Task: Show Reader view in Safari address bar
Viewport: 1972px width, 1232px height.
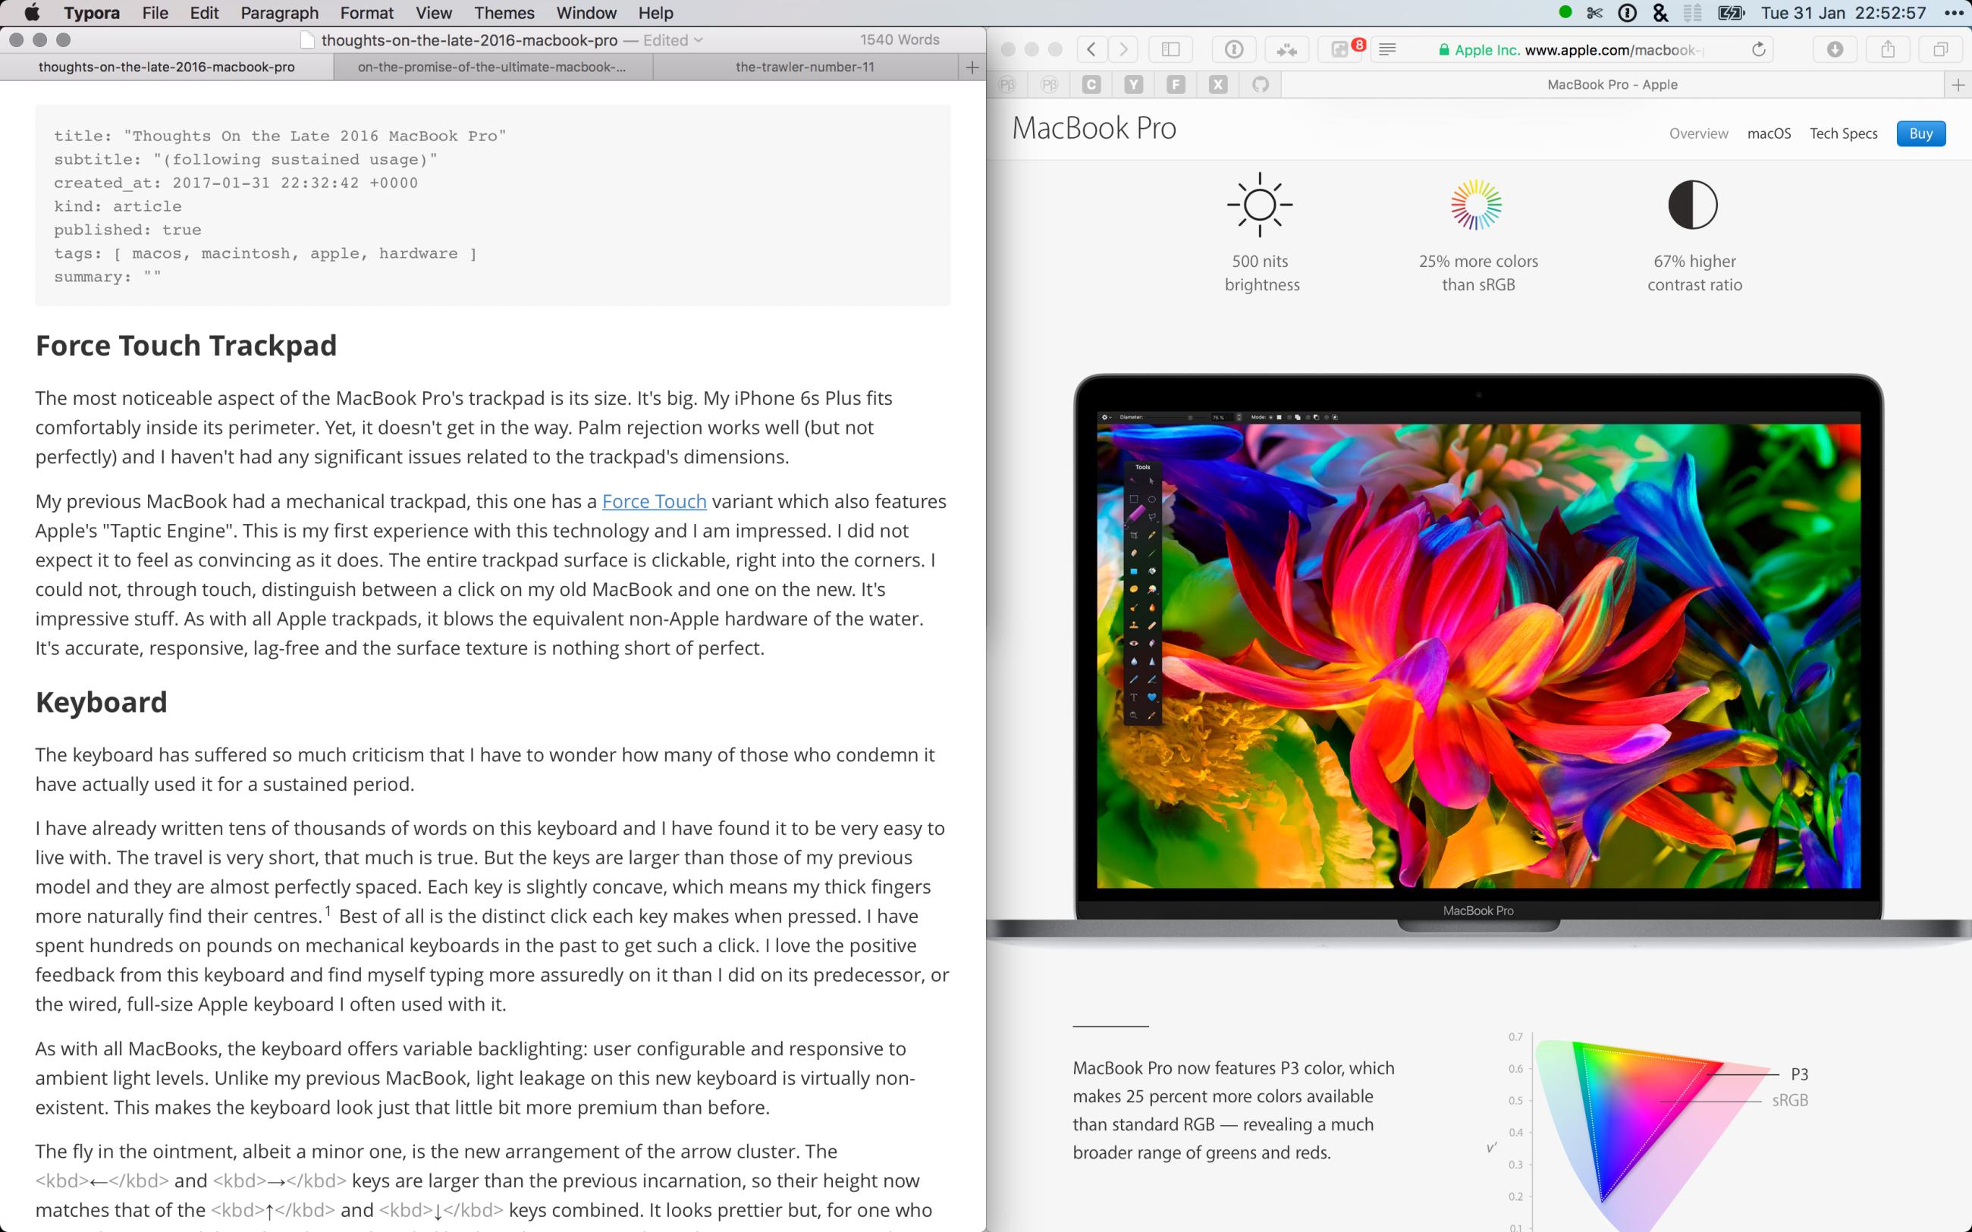Action: [1387, 50]
